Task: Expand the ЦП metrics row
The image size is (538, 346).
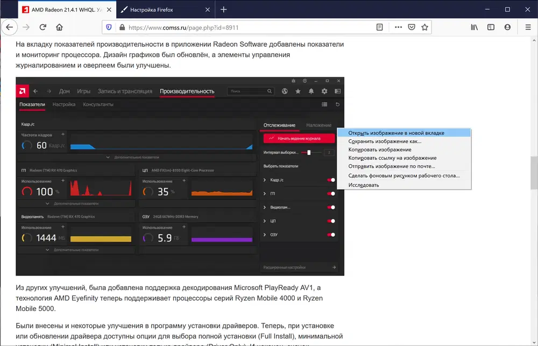Action: (265, 221)
